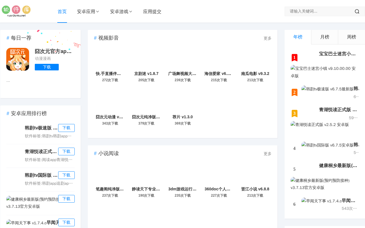Screen dimensions: 365x228
Task: Open 南瓜电影 v9.3.2 app entry
Action: point(255,74)
